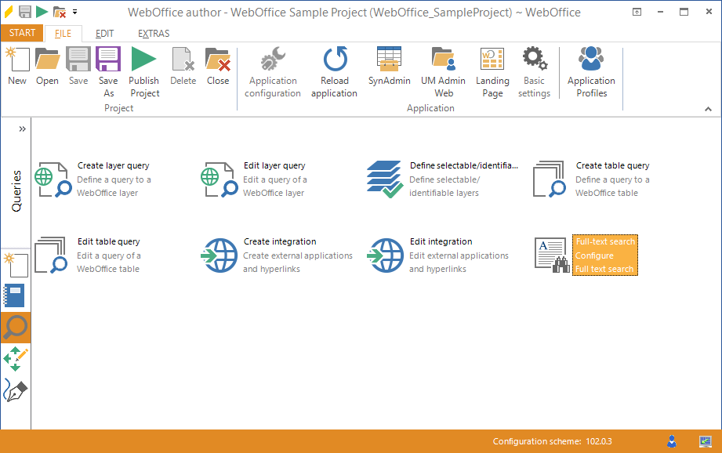This screenshot has width=722, height=453.
Task: Select the blue notebook sidebar icon
Action: [x=15, y=295]
